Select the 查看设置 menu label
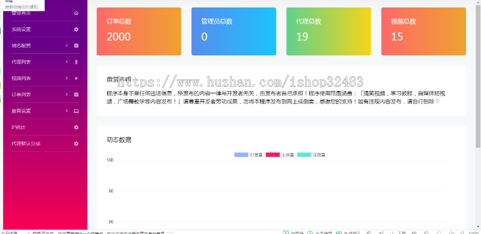This screenshot has height=234, width=481. (21, 111)
